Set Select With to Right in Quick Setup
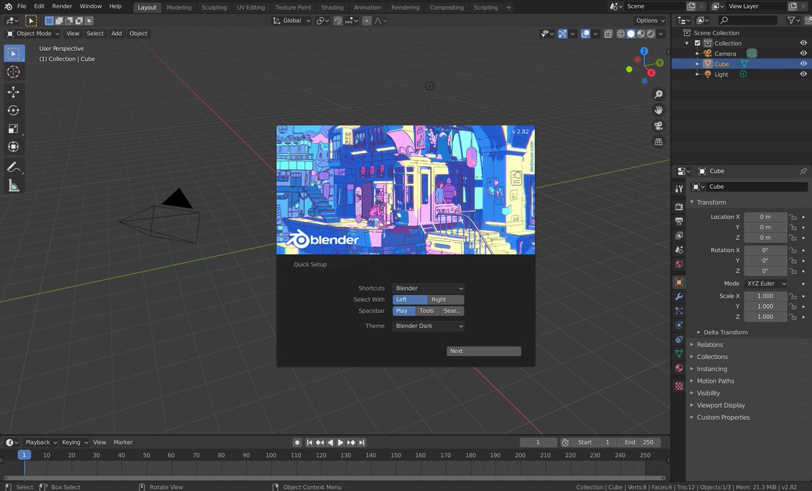This screenshot has height=491, width=812. [445, 299]
